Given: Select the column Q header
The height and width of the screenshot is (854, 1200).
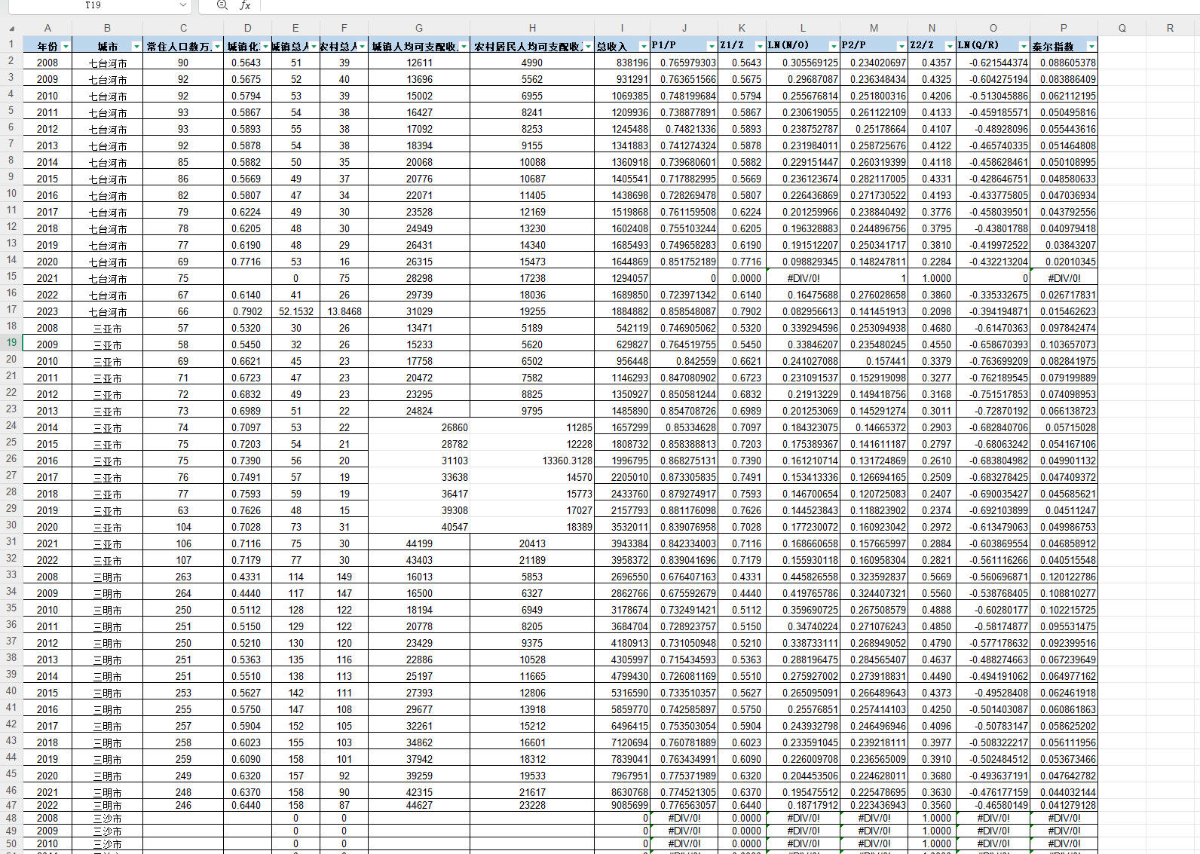Looking at the screenshot, I should (1122, 28).
